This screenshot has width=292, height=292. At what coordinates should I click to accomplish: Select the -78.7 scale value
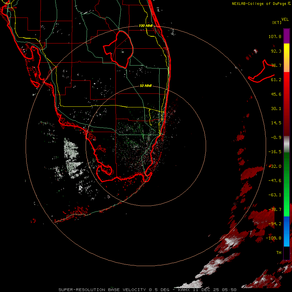(275, 210)
